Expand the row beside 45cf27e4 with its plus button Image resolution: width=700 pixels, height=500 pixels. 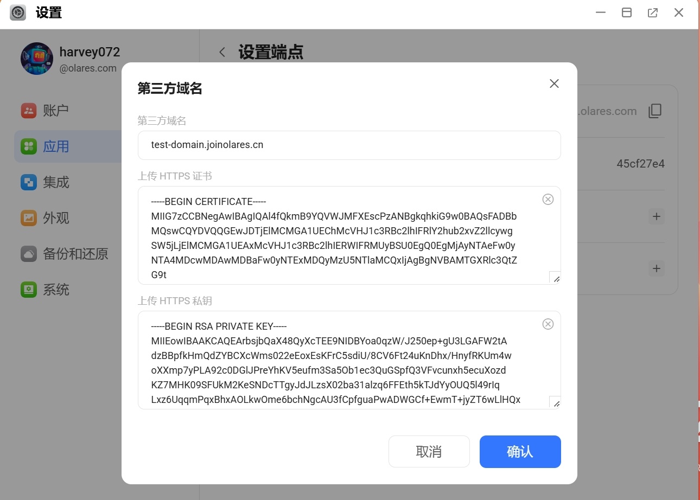coord(656,216)
